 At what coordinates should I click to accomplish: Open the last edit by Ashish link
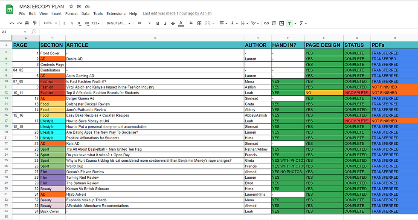[x=177, y=13]
